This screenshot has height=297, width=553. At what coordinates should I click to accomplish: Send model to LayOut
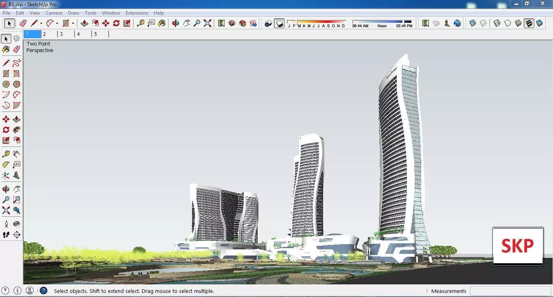pyautogui.click(x=253, y=23)
